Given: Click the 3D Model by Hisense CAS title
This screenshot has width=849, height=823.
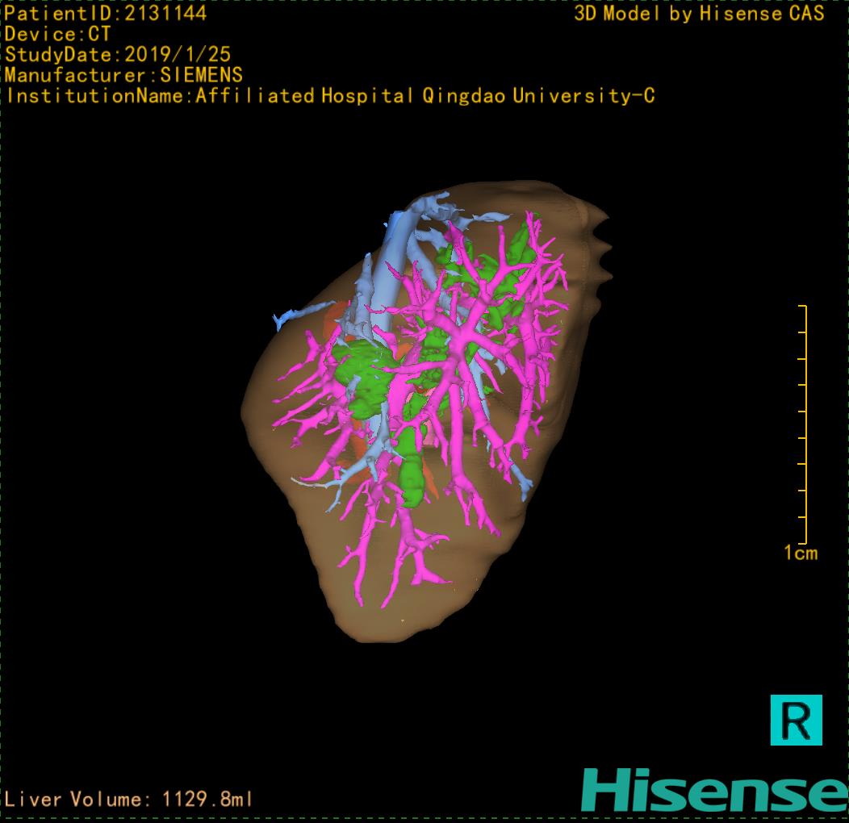Looking at the screenshot, I should point(699,14).
